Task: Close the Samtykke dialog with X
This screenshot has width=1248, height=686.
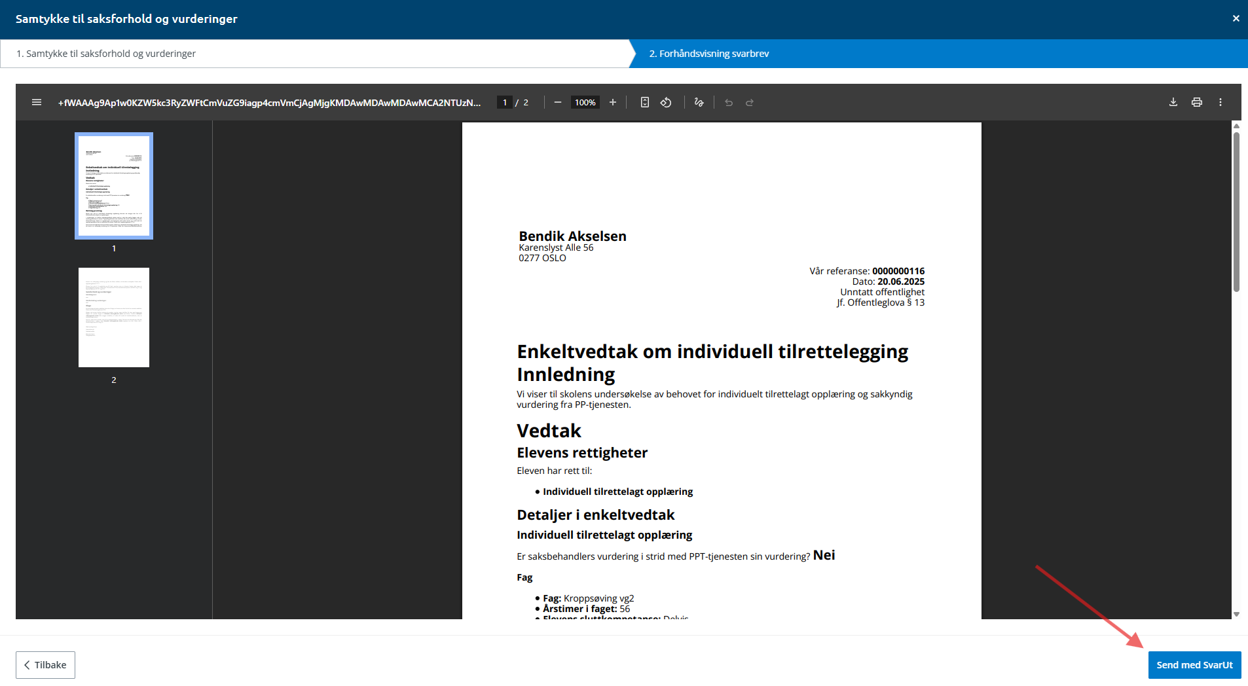Action: click(x=1236, y=18)
